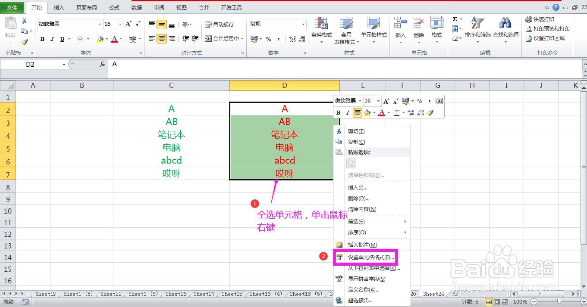Toggle Italic in the ribbon font group
The image size is (587, 307).
[x=52, y=39]
